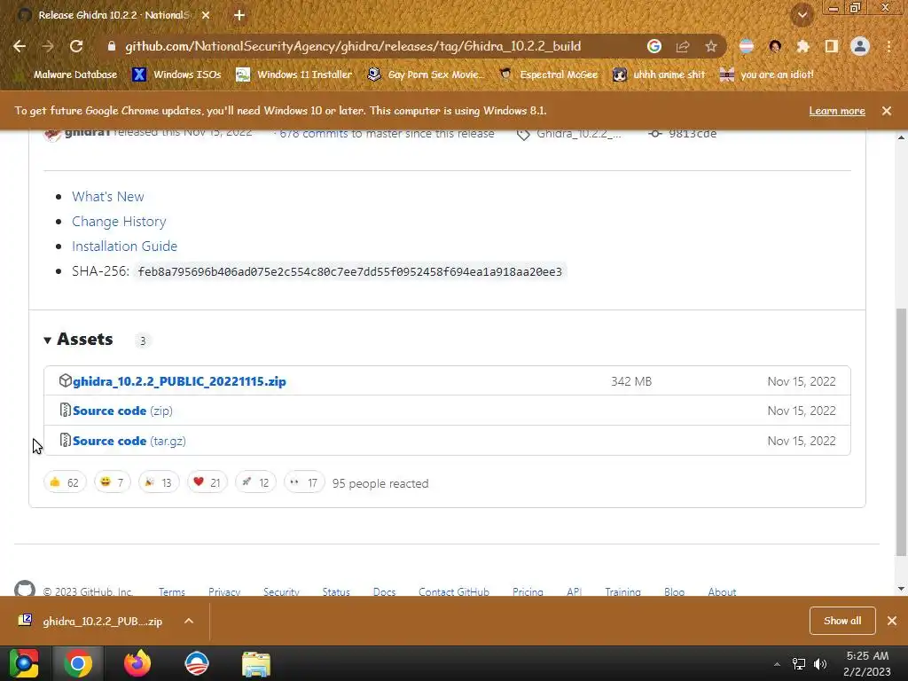Open Windows 11 Installer bookmark

tap(294, 74)
